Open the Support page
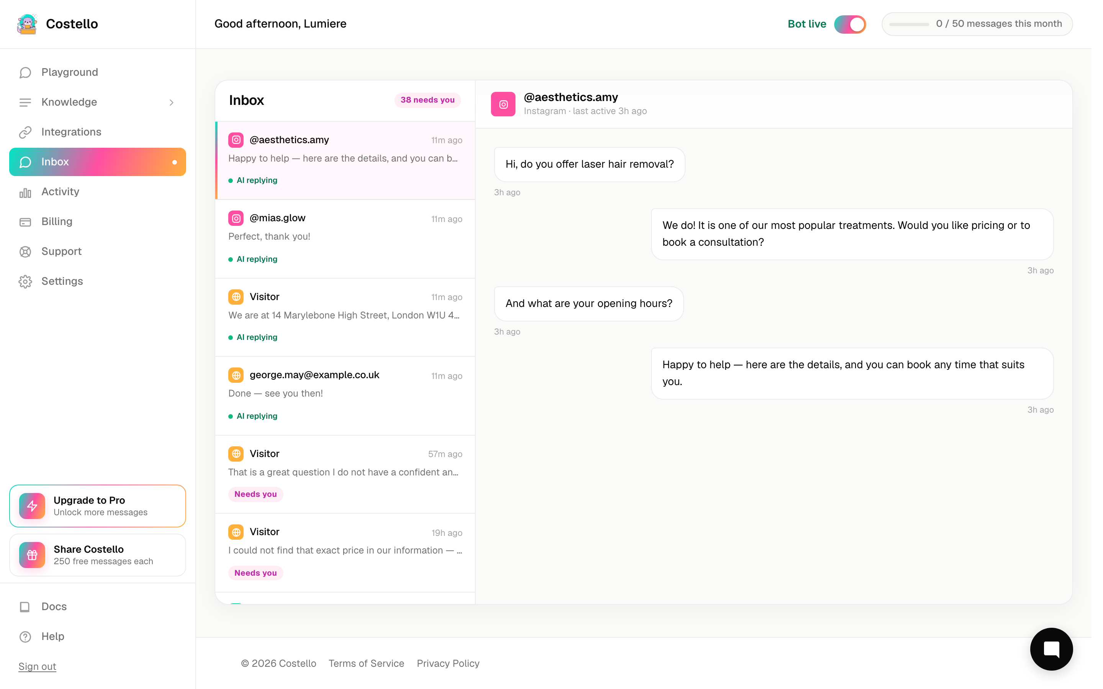The image size is (1103, 689). click(98, 251)
